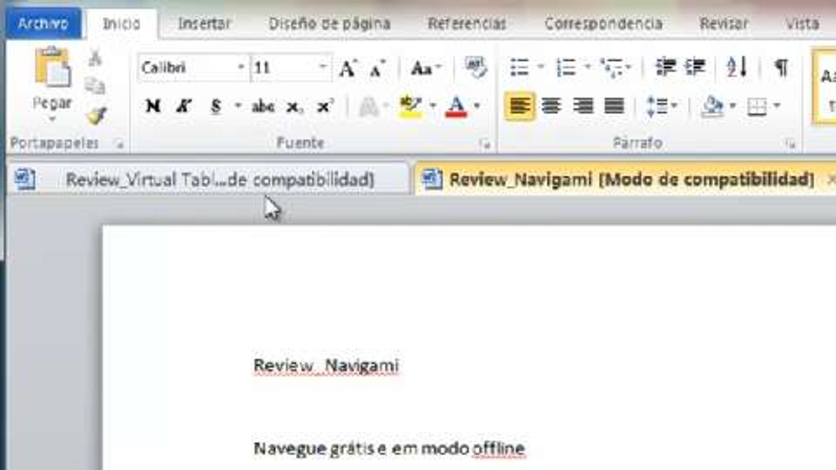
Task: Switch to the Referencias tab
Action: point(467,24)
